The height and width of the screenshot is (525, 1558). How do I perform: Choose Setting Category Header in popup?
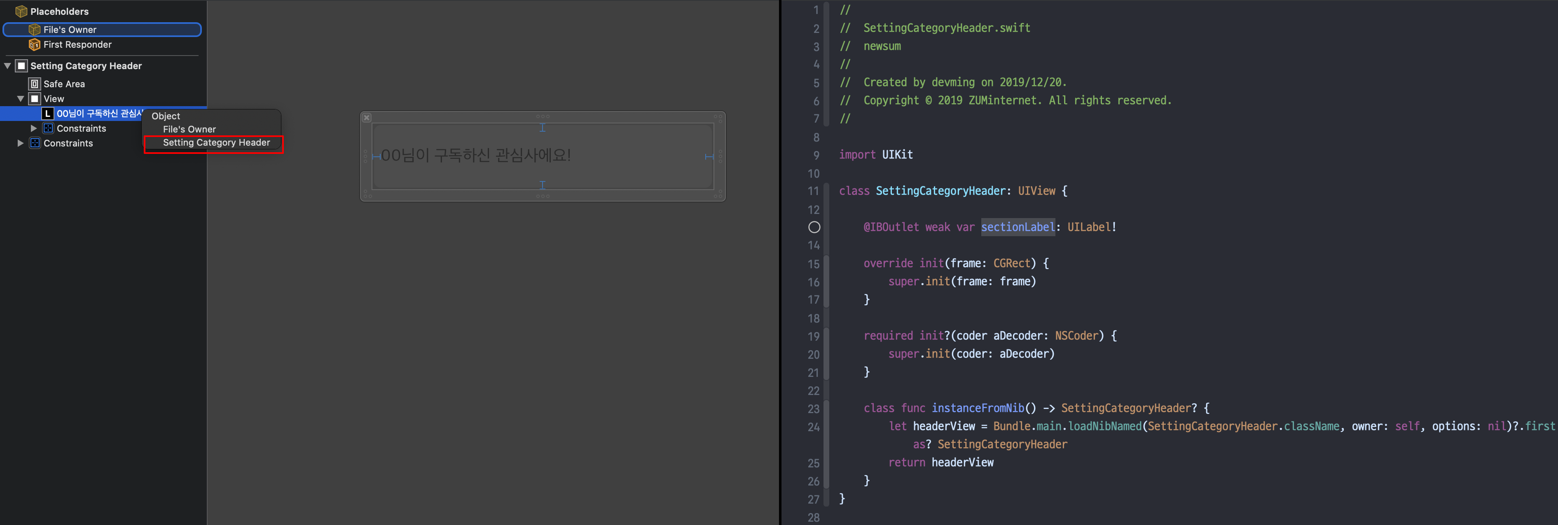pyautogui.click(x=216, y=143)
